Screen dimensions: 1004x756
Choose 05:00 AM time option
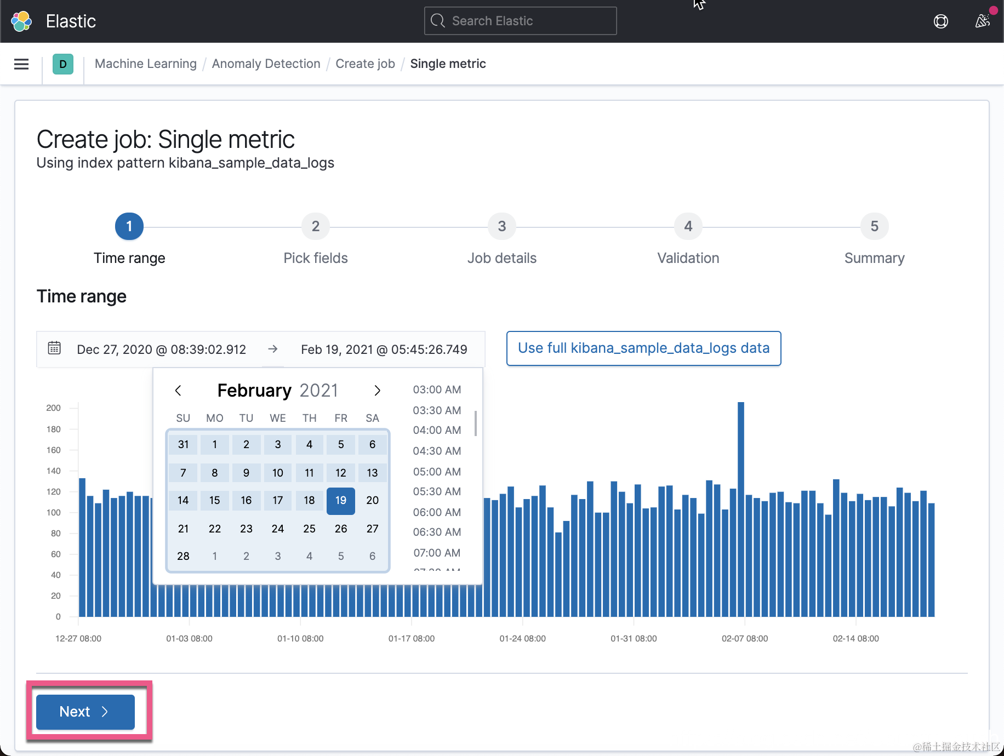(437, 472)
